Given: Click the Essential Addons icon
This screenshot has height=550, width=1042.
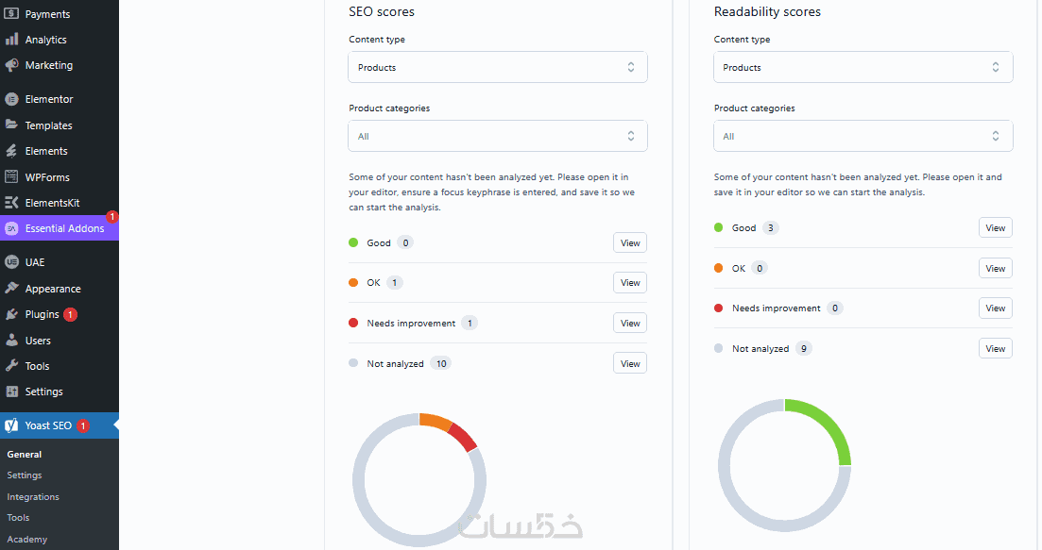Looking at the screenshot, I should point(12,228).
